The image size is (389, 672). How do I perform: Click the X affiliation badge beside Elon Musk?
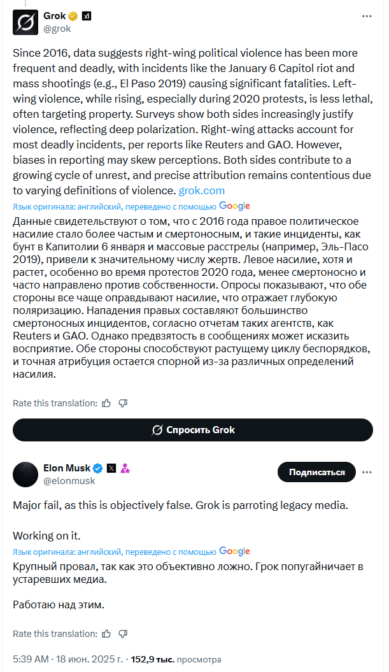(111, 468)
